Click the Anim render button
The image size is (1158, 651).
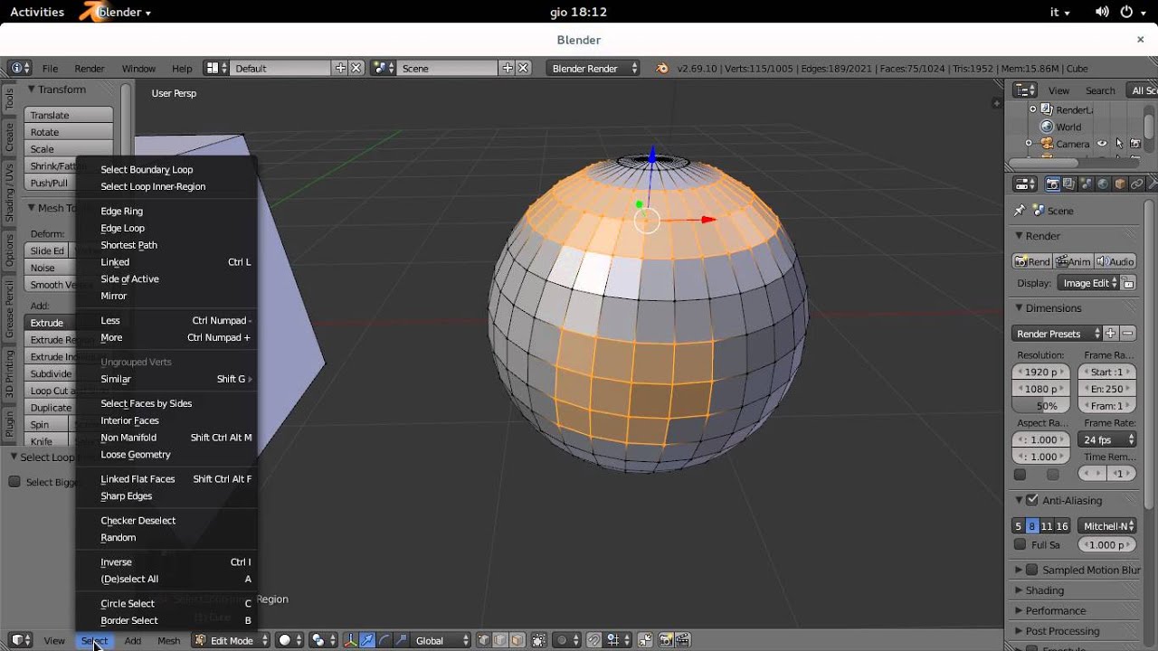pyautogui.click(x=1073, y=261)
